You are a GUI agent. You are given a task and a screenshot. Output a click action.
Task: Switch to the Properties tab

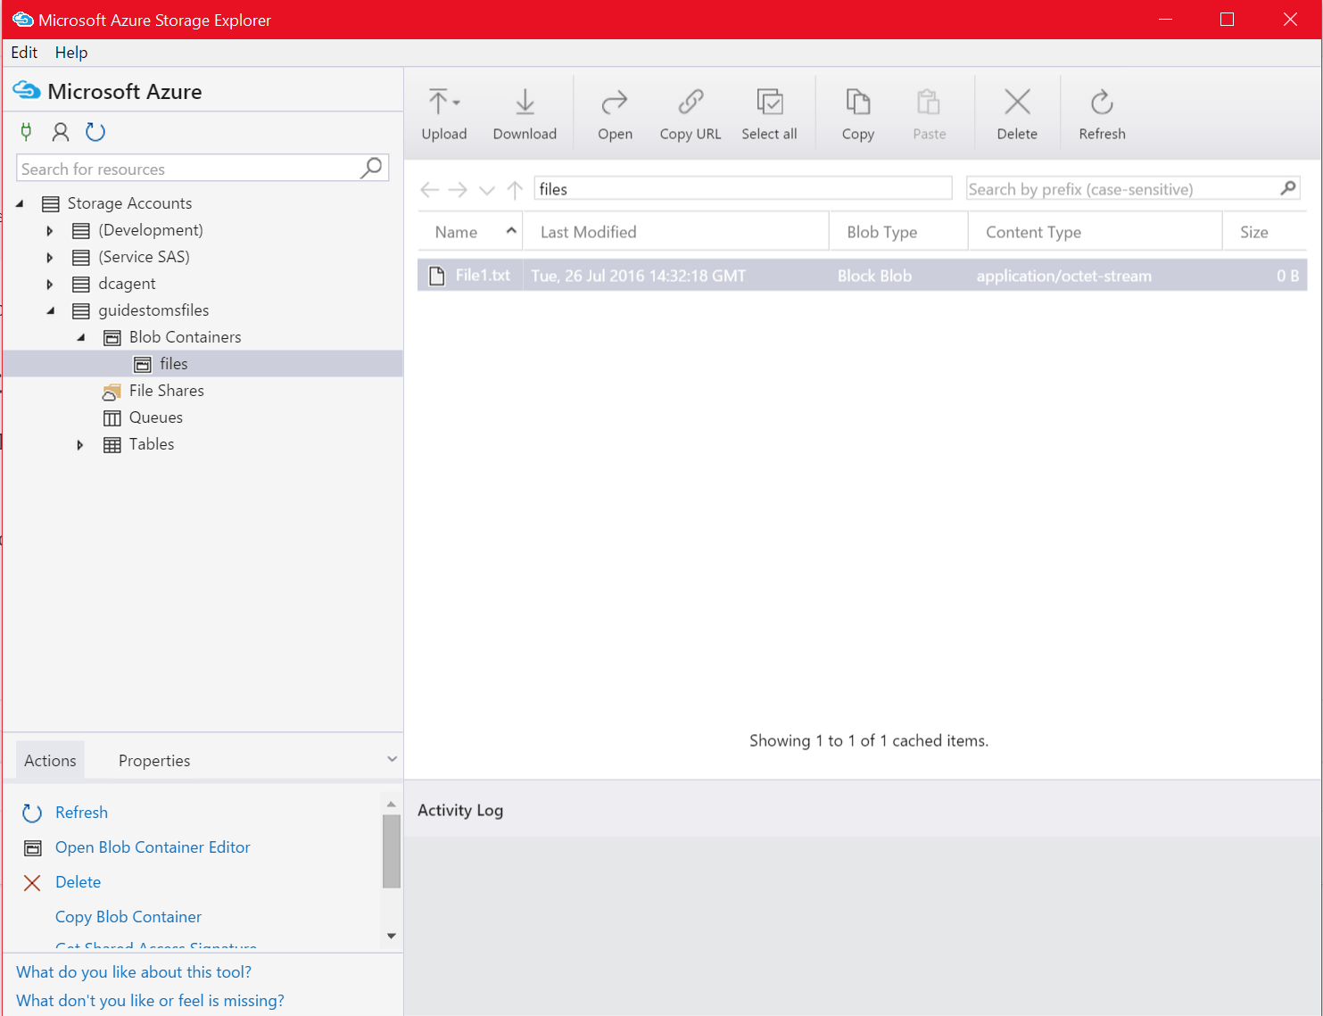[x=153, y=760]
